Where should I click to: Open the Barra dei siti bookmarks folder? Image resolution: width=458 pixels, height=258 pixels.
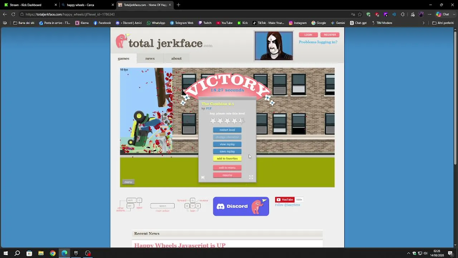(x=24, y=23)
